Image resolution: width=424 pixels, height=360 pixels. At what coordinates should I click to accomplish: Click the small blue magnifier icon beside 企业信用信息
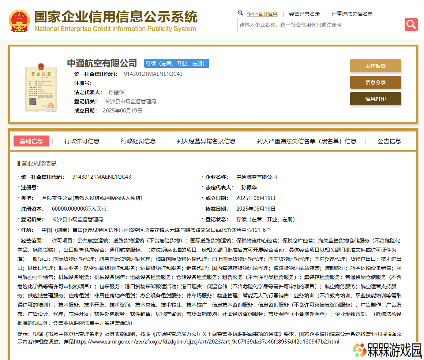pyautogui.click(x=240, y=13)
